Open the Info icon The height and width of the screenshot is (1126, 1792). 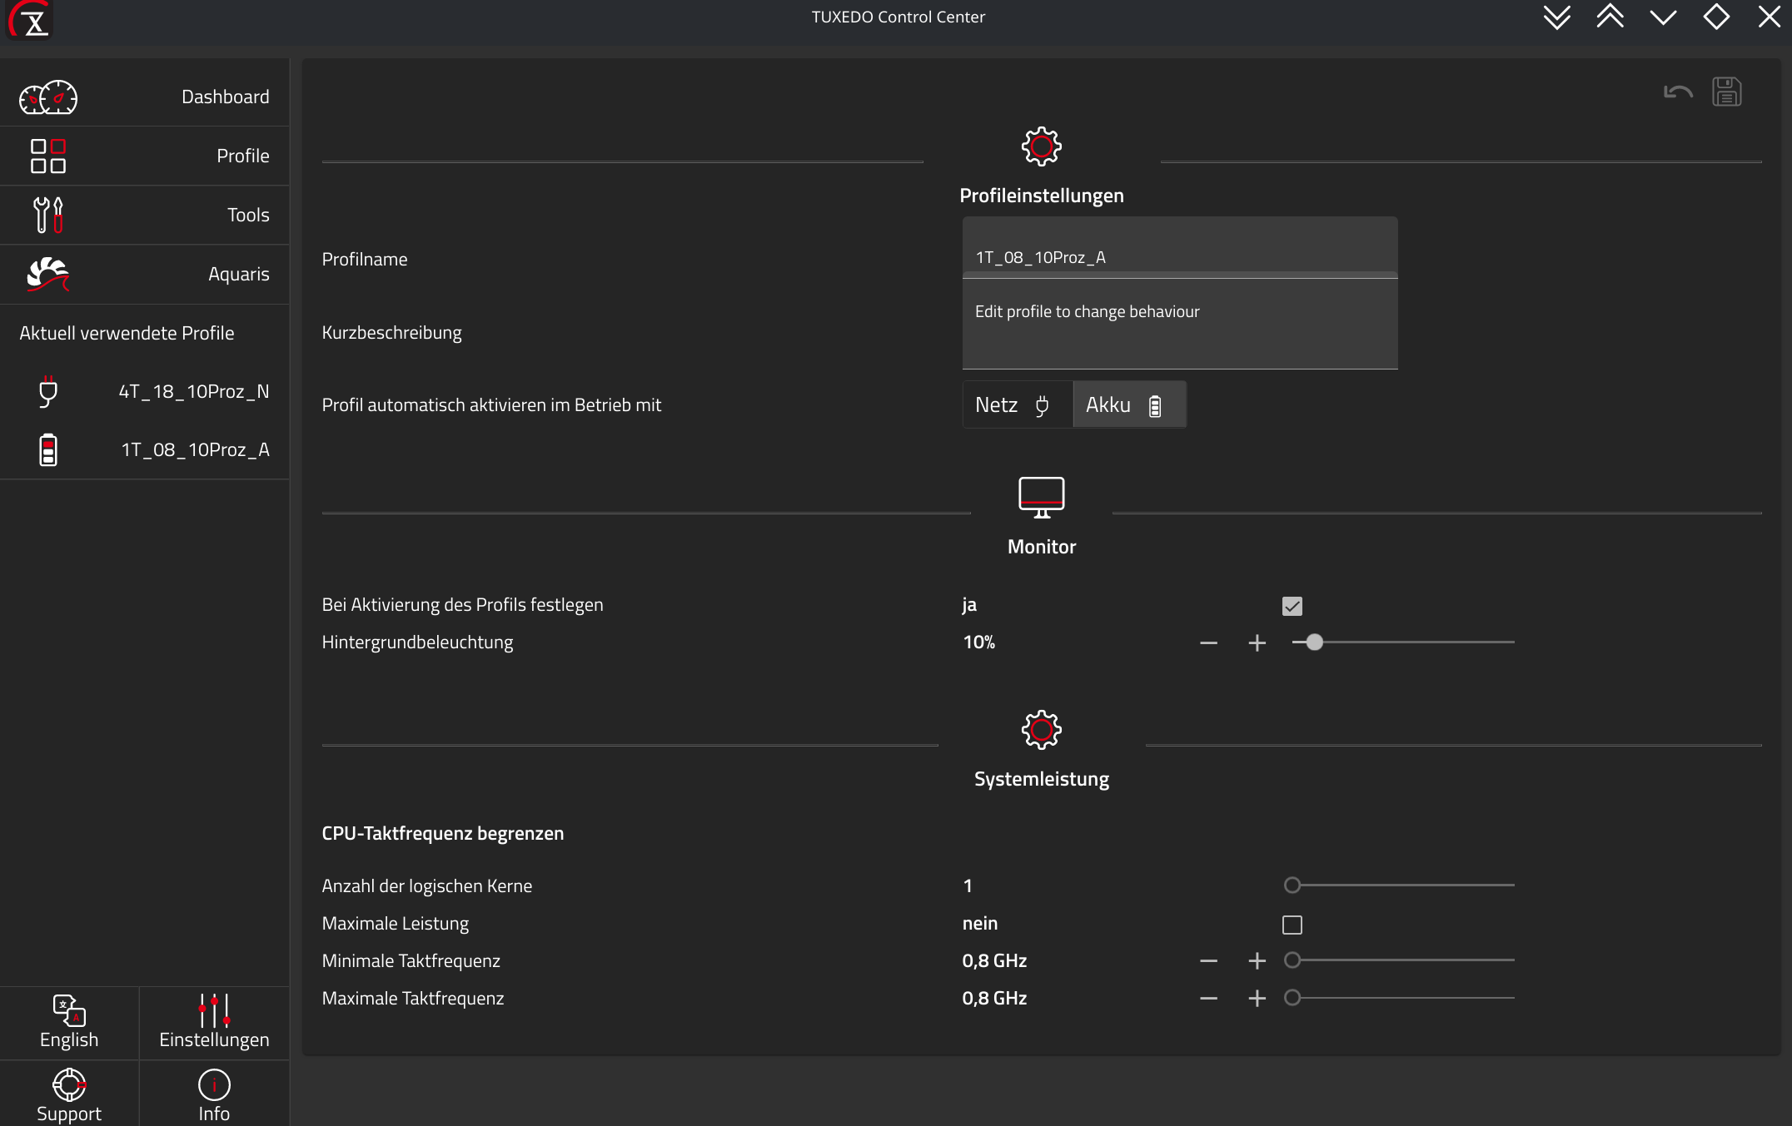214,1085
